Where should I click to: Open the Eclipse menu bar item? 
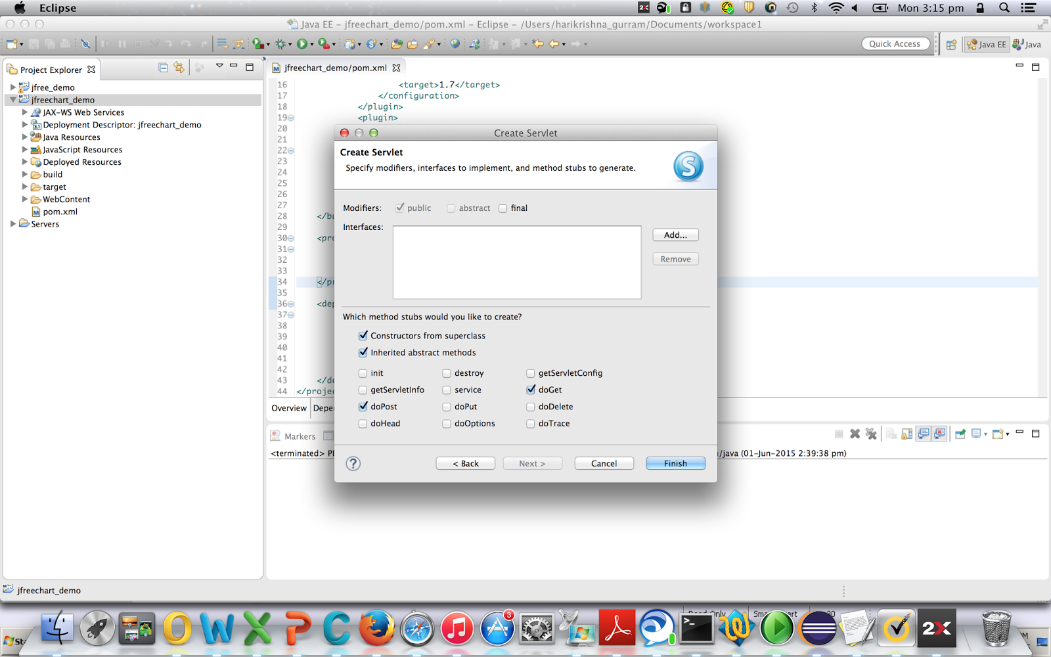tap(58, 8)
